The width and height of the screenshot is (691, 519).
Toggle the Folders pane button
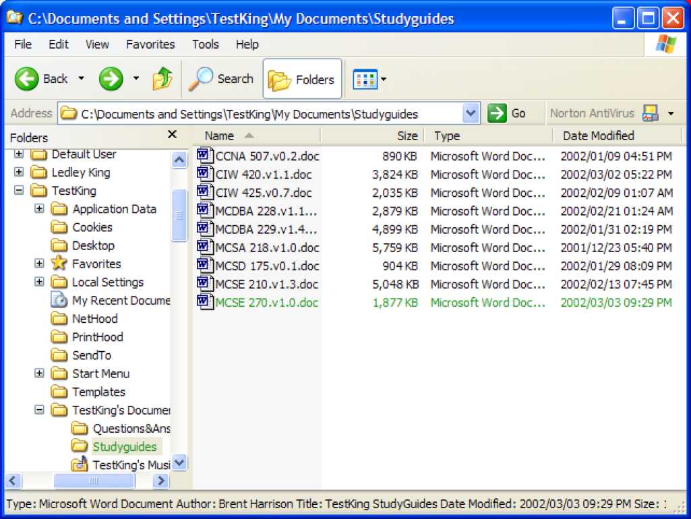[302, 80]
